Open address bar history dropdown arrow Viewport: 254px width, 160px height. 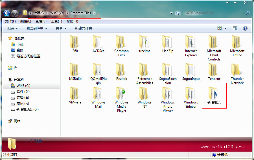[171, 13]
